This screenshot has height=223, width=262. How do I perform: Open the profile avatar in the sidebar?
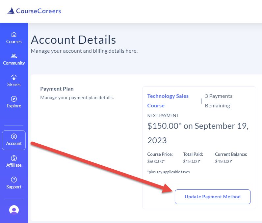pyautogui.click(x=14, y=209)
